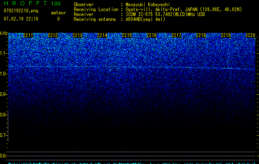Viewport: 259px width, 164px height.
Task: Click the meteor count value 0
Action: pyautogui.click(x=58, y=19)
